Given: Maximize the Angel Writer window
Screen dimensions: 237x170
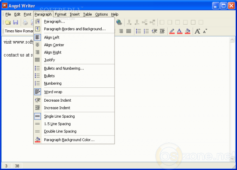Looking at the screenshot, I should [223, 6].
